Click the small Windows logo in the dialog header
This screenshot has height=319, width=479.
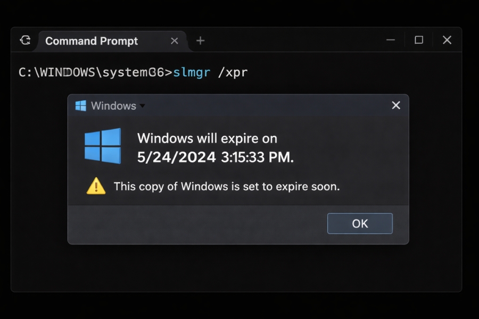80,106
